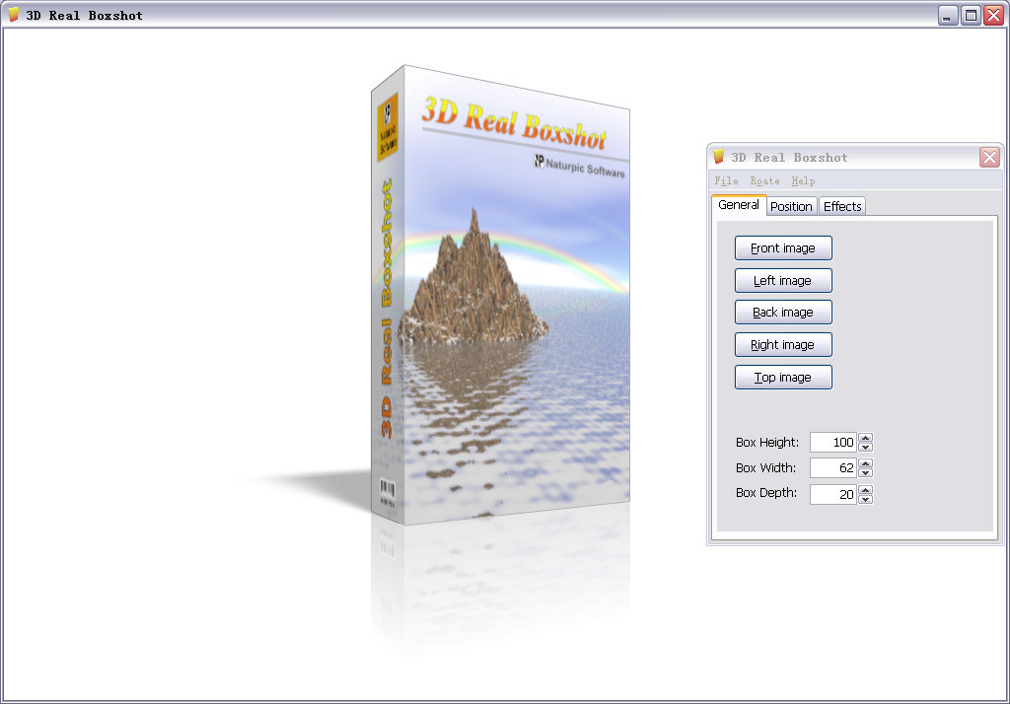Open the Roate menu
The image size is (1010, 704).
[x=764, y=181]
